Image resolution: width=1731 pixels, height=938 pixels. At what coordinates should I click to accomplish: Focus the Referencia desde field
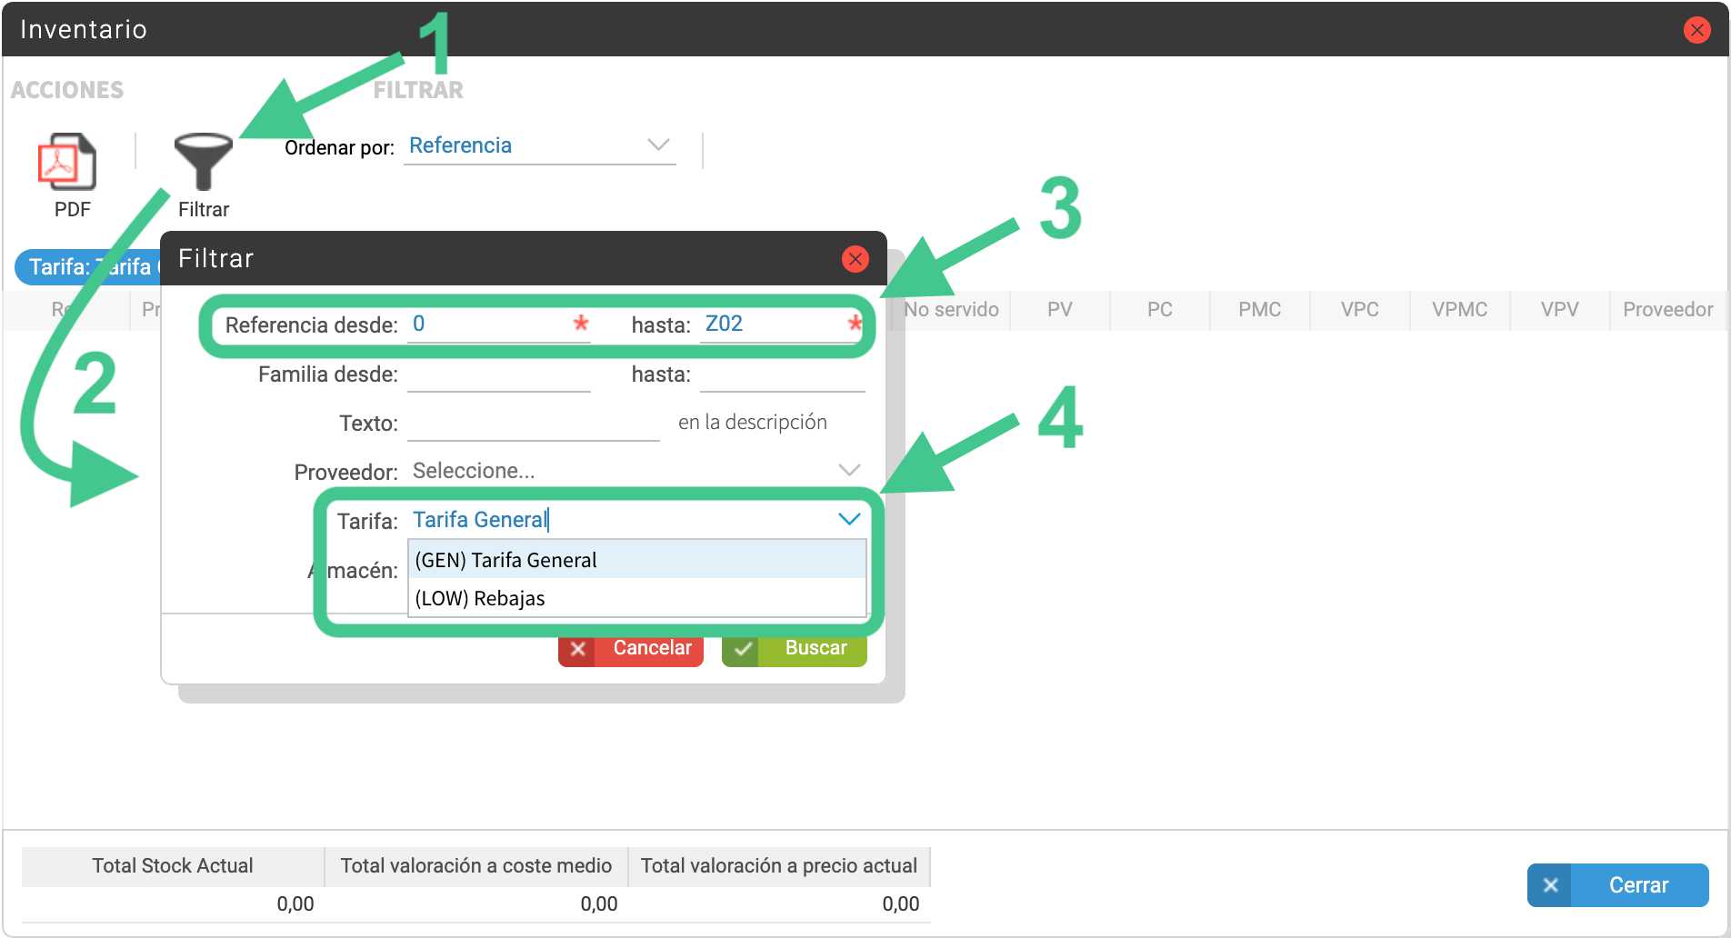pyautogui.click(x=499, y=324)
